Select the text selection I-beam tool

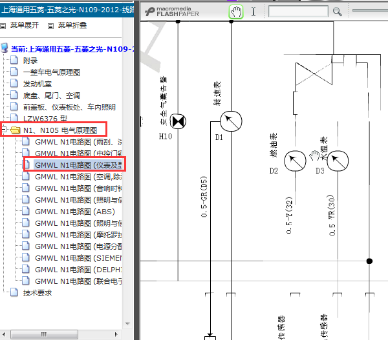point(253,12)
